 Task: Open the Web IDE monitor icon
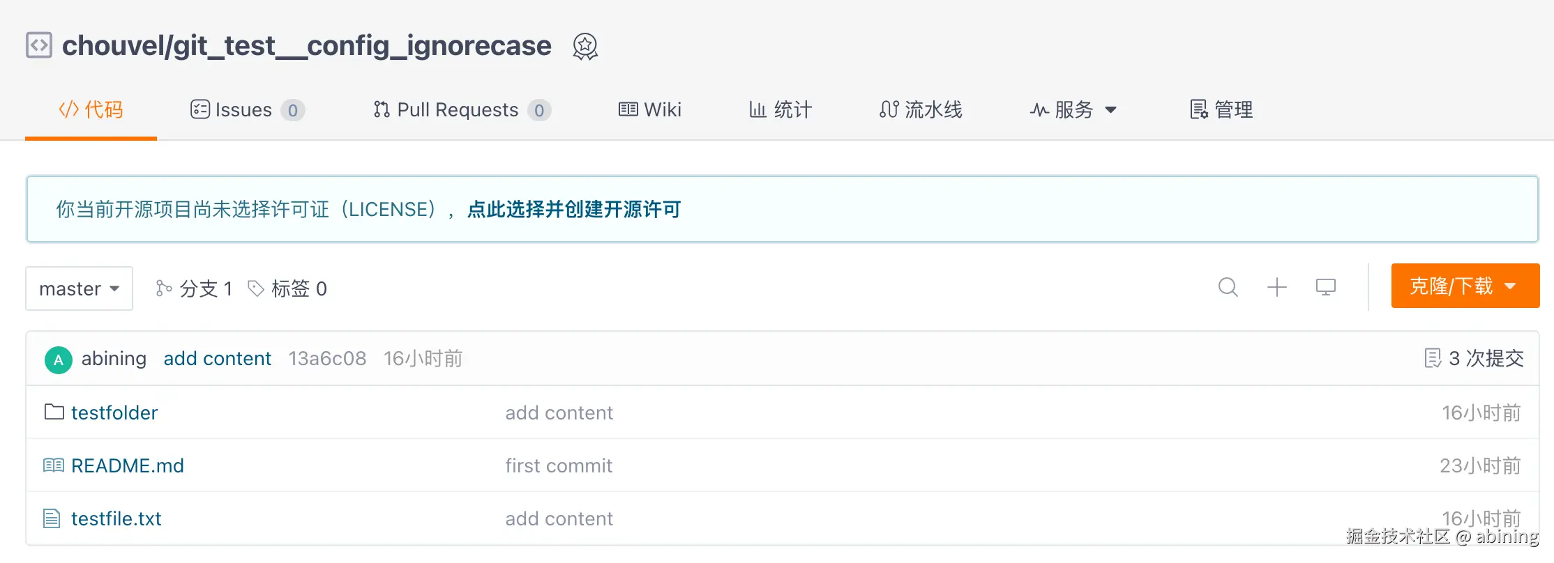tap(1325, 287)
